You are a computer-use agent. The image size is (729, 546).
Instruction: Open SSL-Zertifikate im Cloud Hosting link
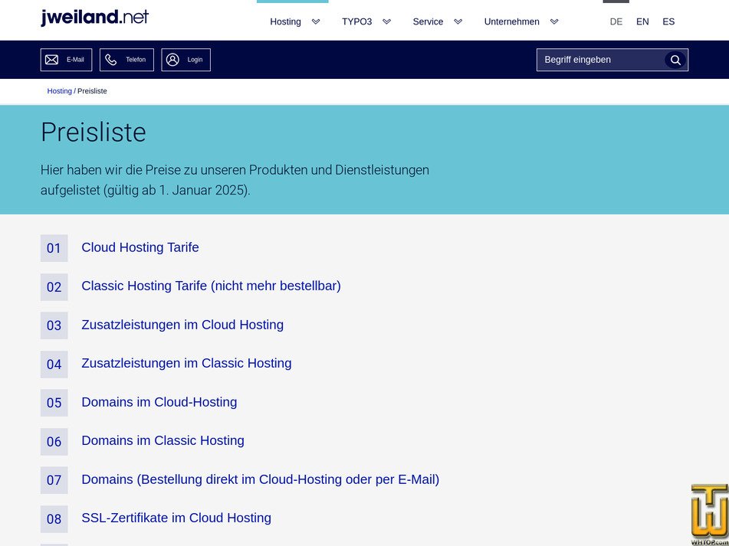tap(176, 518)
